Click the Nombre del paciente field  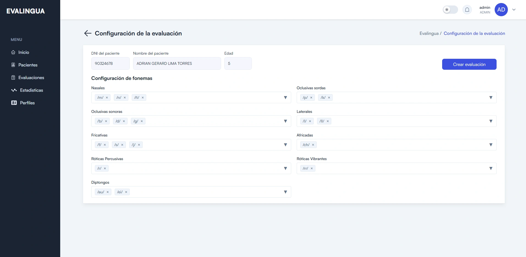tap(177, 63)
